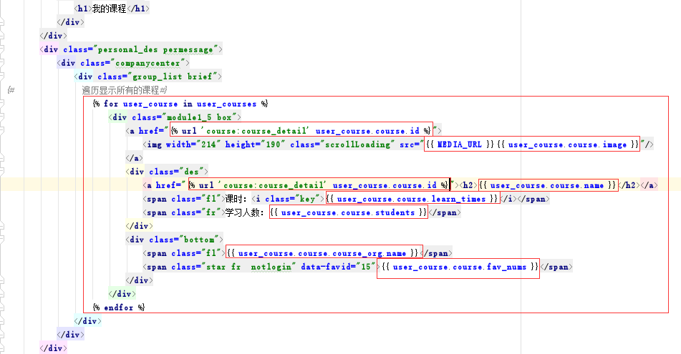Click the "{% for user_course in user_courses %}" line
The image size is (681, 354).
(180, 104)
